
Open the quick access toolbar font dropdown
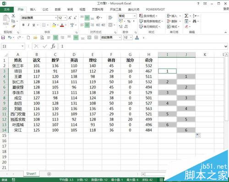point(120,37)
